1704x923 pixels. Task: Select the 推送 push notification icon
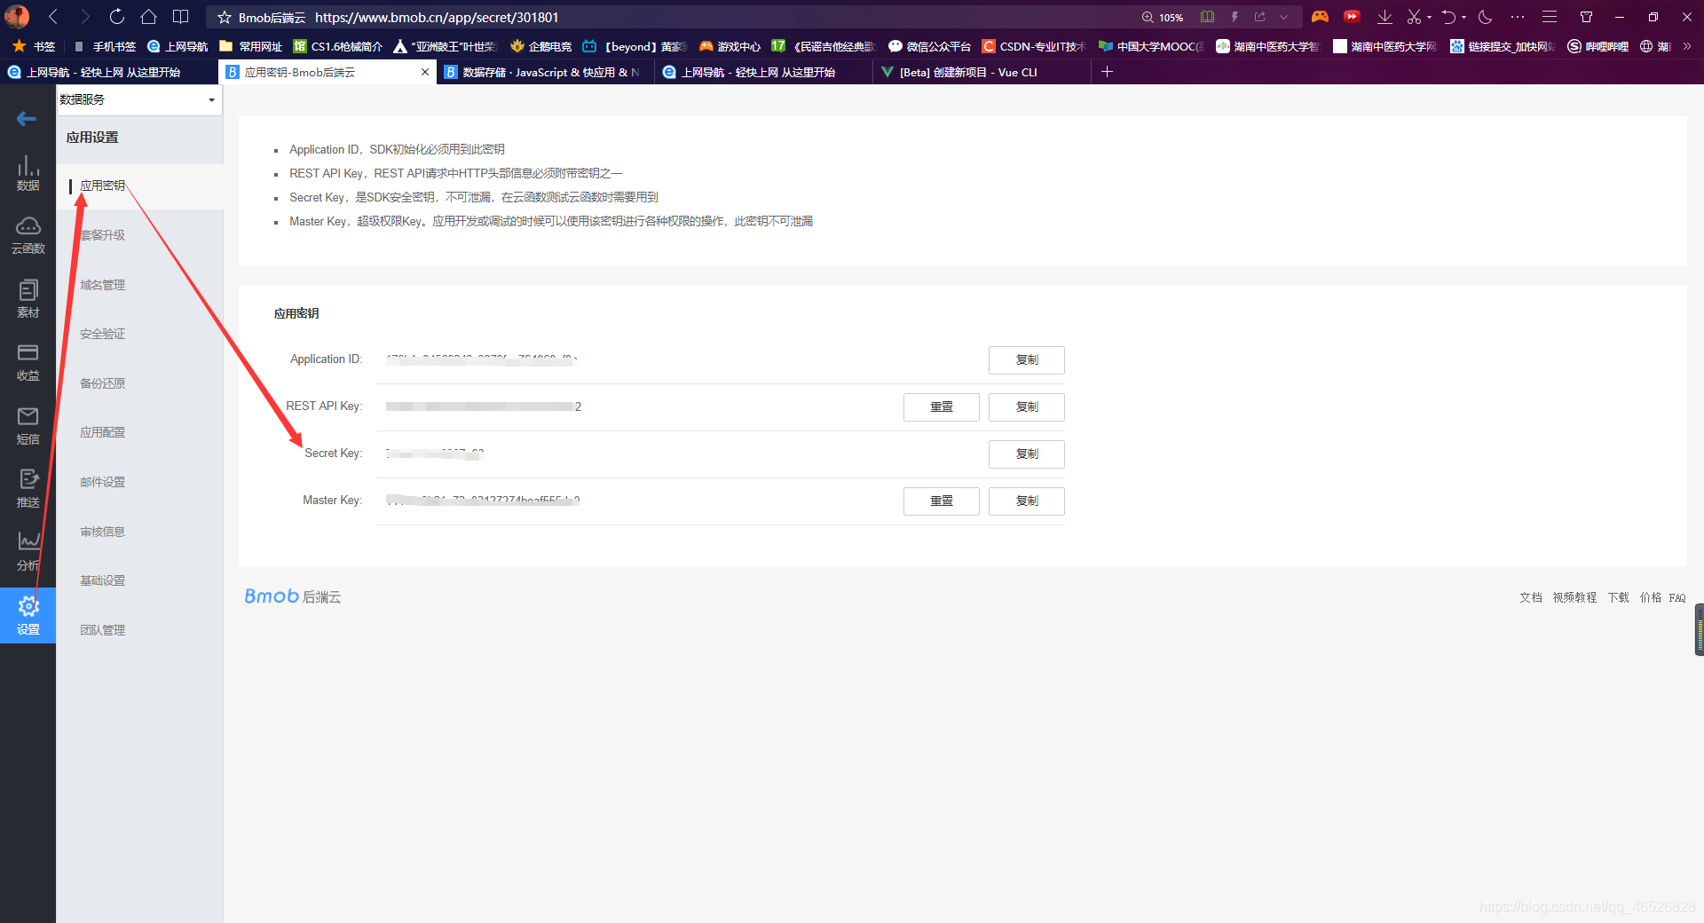coord(28,488)
